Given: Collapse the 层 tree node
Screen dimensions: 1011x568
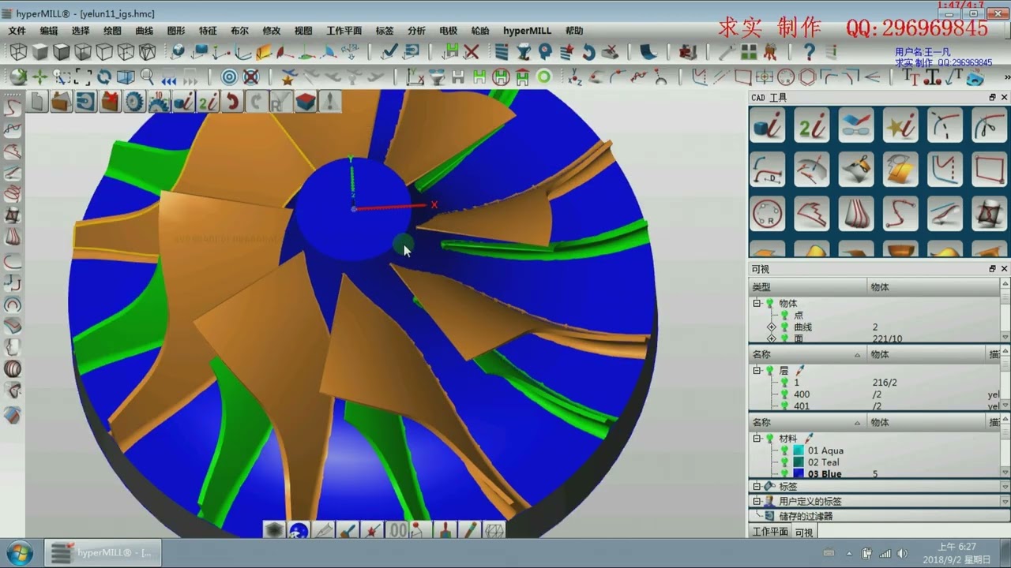Looking at the screenshot, I should [757, 370].
